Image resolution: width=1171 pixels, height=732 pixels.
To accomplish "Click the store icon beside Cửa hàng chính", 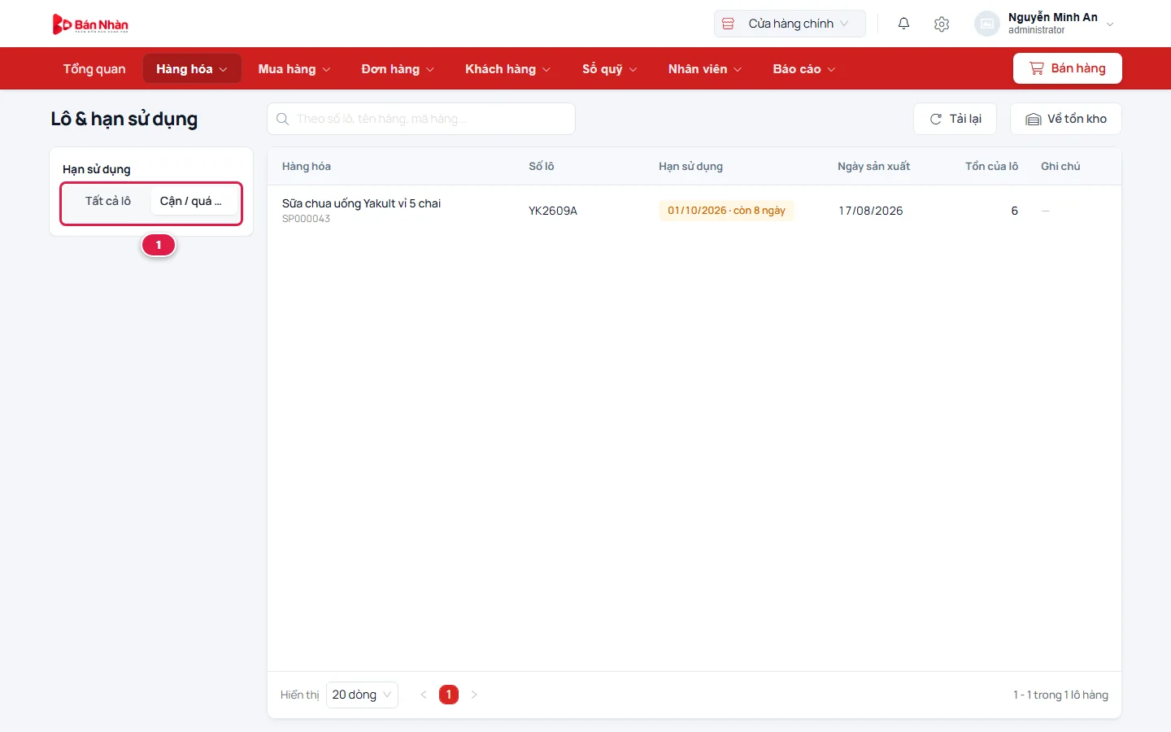I will coord(729,24).
